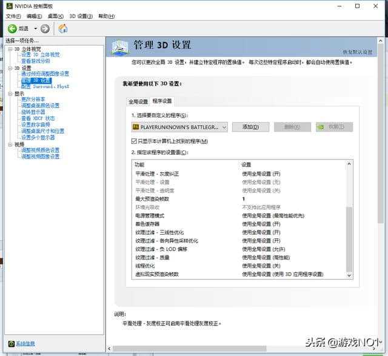Open 调整桌面颜色设置 in the tree
This screenshot has width=388, height=356.
point(41,106)
